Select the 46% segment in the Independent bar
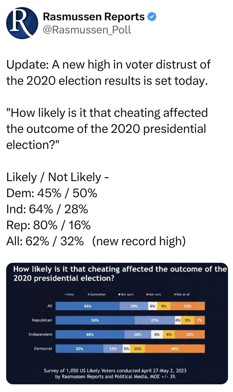This screenshot has height=392, width=233. click(x=90, y=334)
